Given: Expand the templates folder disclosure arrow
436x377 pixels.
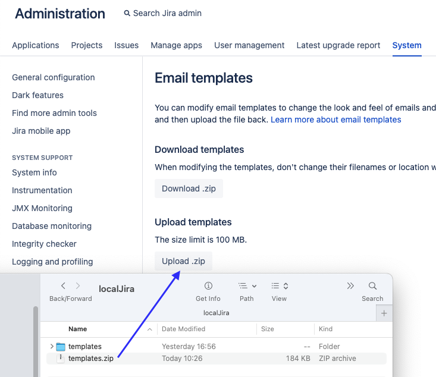Looking at the screenshot, I should point(52,346).
